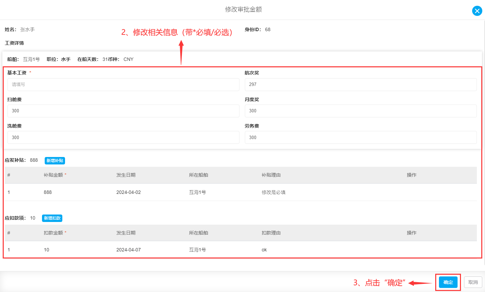Select the 月度奖 input field
485x292 pixels.
(361, 111)
